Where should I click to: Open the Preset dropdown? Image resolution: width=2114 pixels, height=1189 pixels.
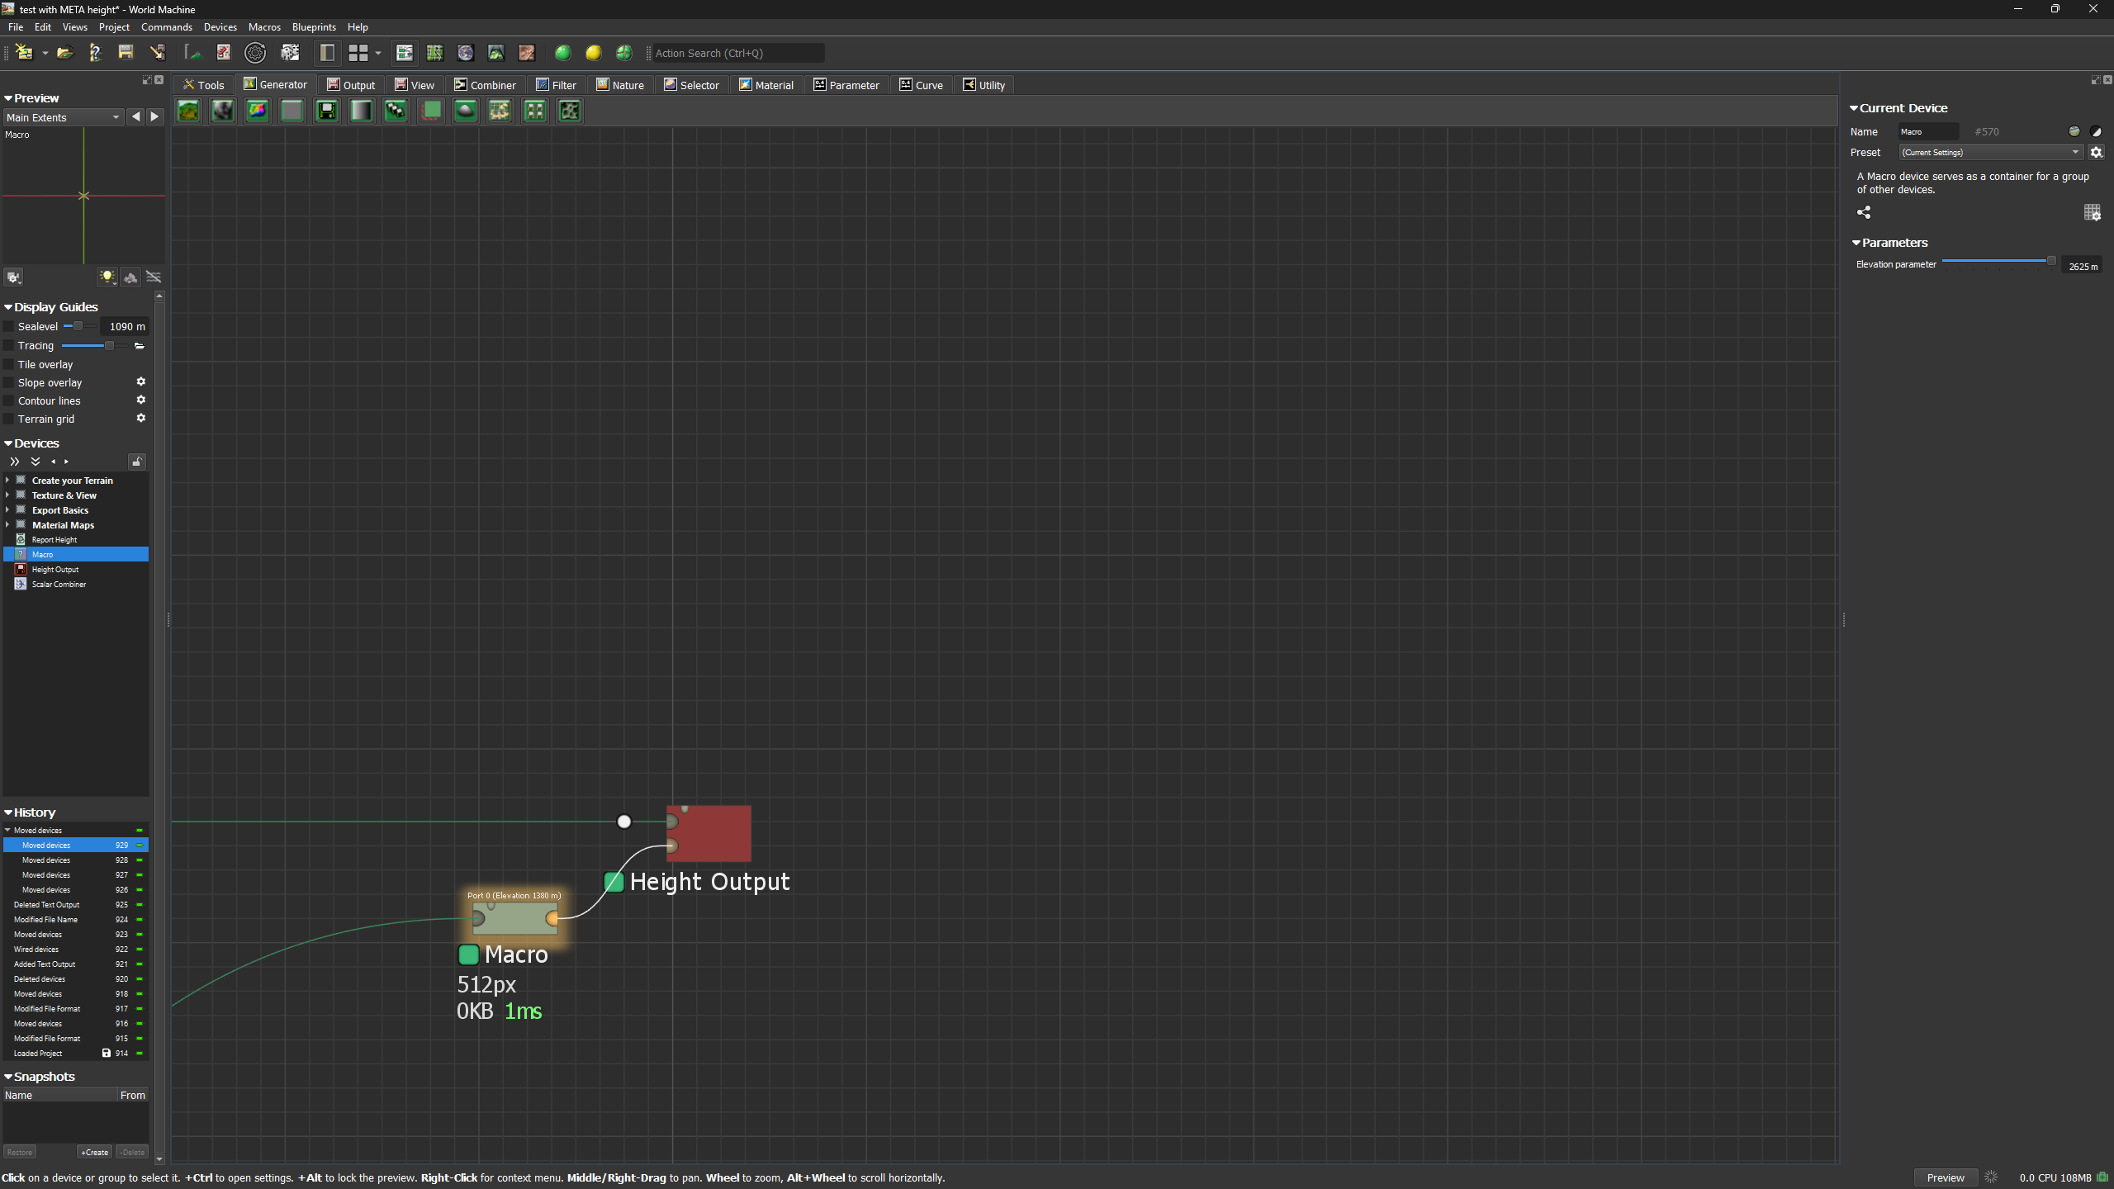point(1990,152)
